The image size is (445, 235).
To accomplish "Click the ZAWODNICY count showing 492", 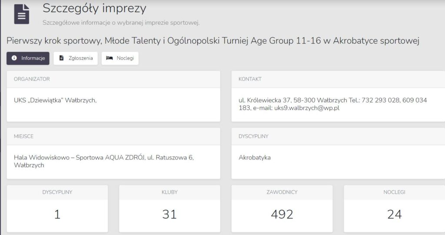I will (282, 214).
